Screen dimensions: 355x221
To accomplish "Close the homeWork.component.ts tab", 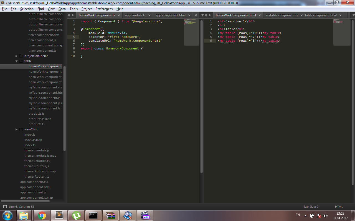I will pyautogui.click(x=119, y=15).
